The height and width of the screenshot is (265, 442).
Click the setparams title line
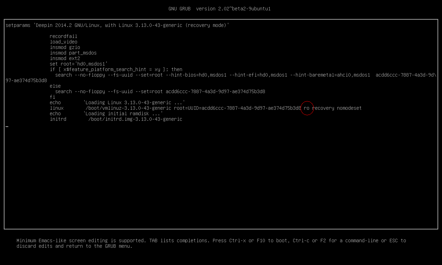pyautogui.click(x=117, y=25)
